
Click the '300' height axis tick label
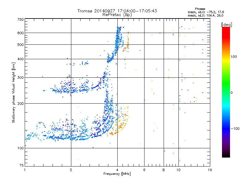[20, 78]
